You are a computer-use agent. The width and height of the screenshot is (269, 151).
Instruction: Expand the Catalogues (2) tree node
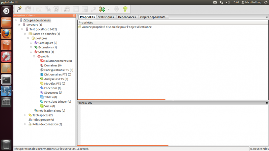pos(31,43)
